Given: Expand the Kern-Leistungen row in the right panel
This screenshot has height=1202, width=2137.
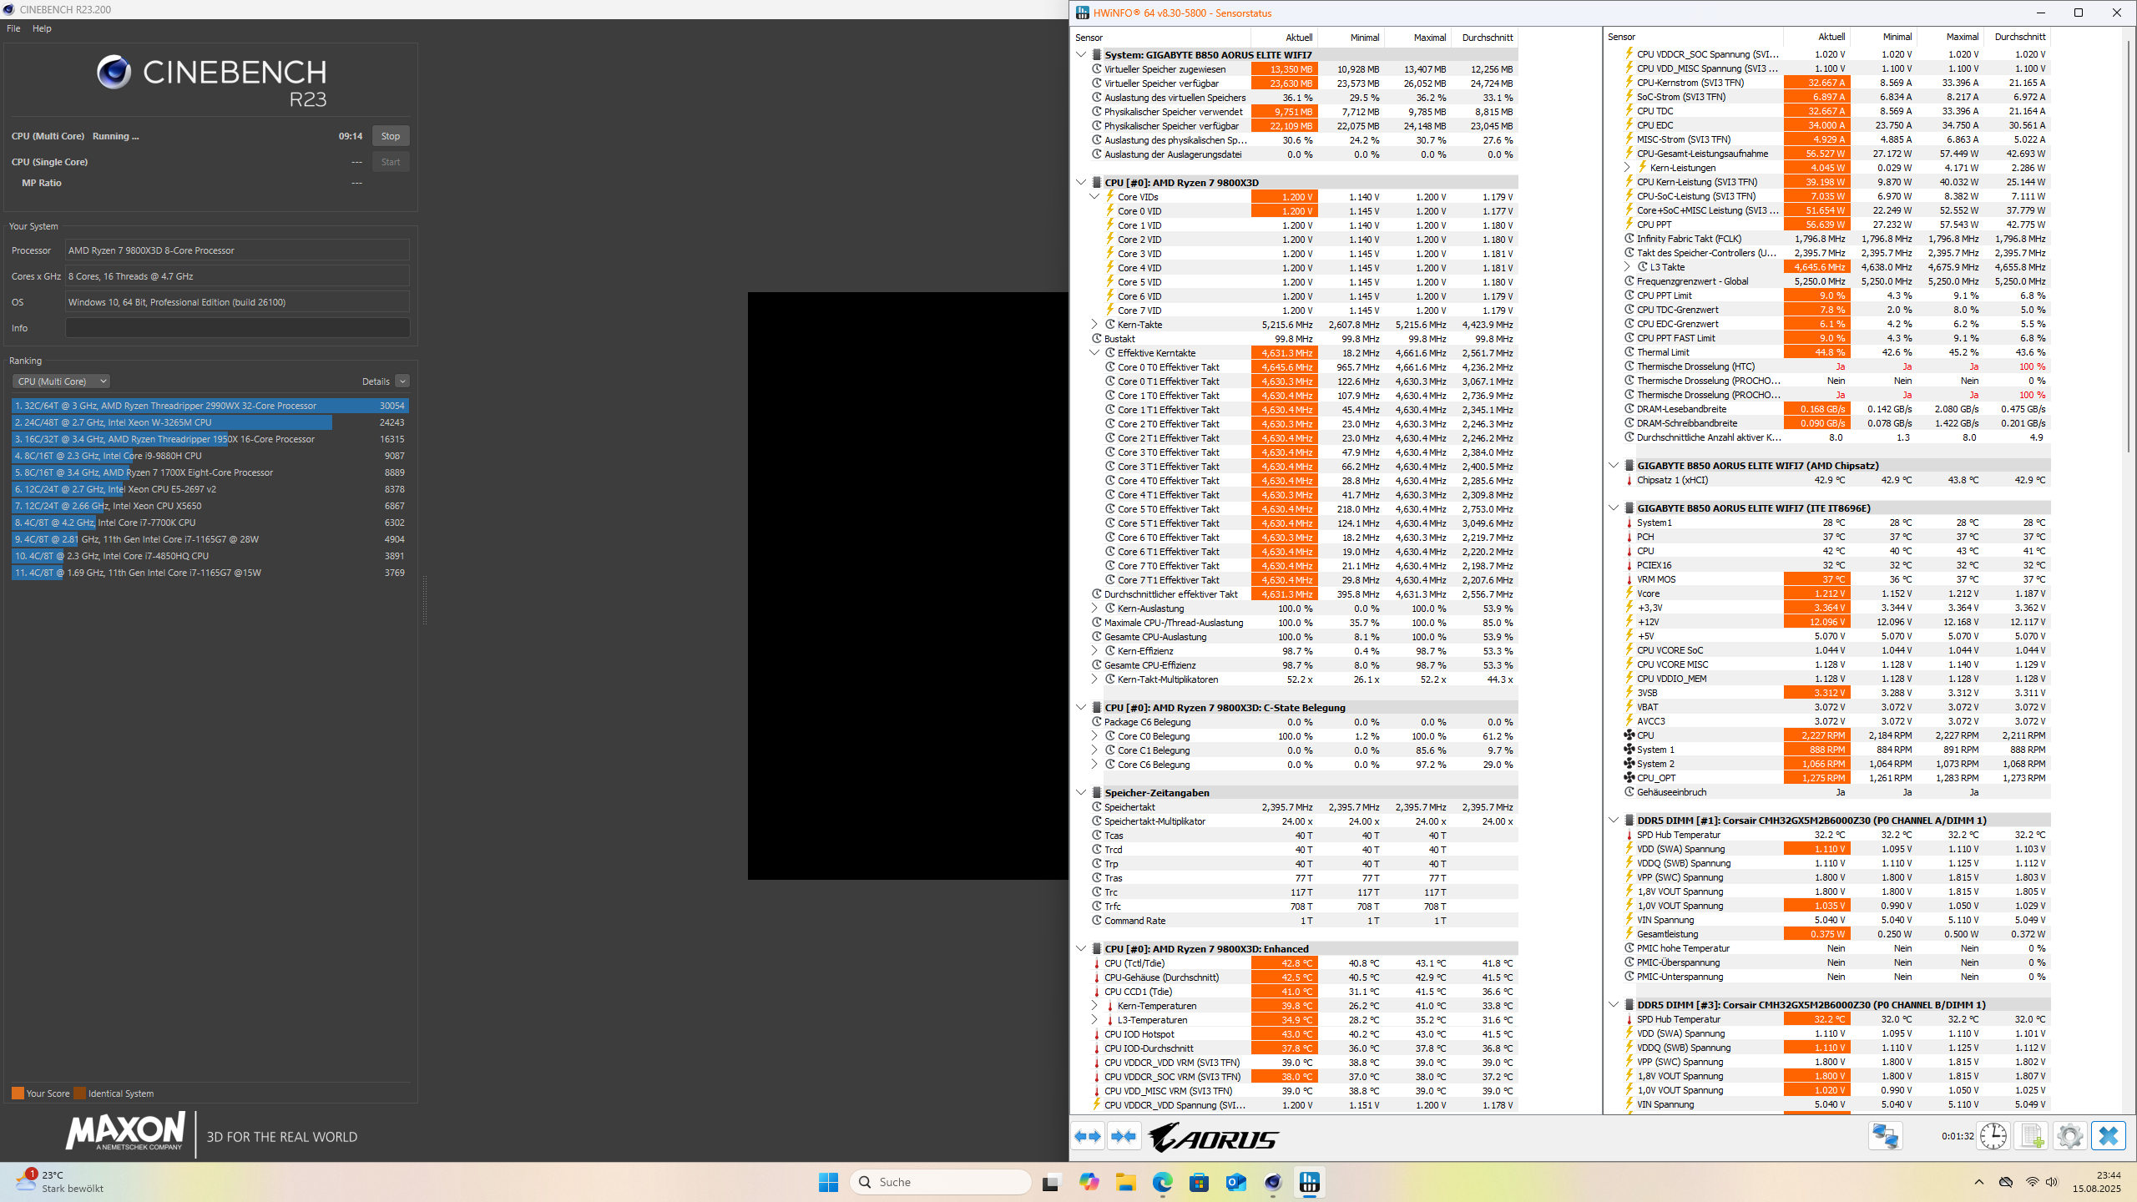Looking at the screenshot, I should coord(1627,168).
